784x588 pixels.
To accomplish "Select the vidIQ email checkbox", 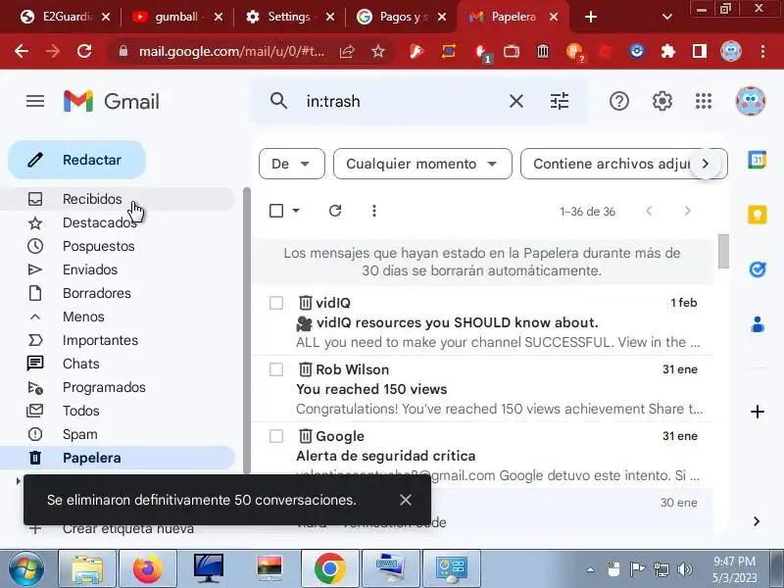I will tap(276, 303).
